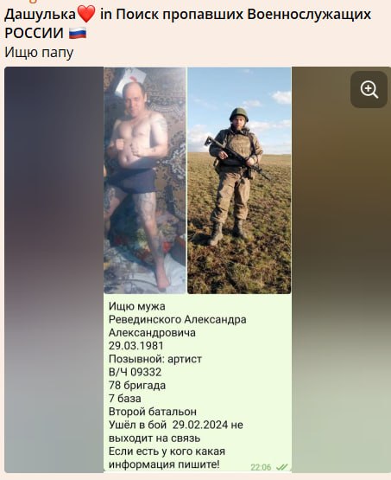
Task: Click the 78 бригада line
Action: tap(137, 385)
